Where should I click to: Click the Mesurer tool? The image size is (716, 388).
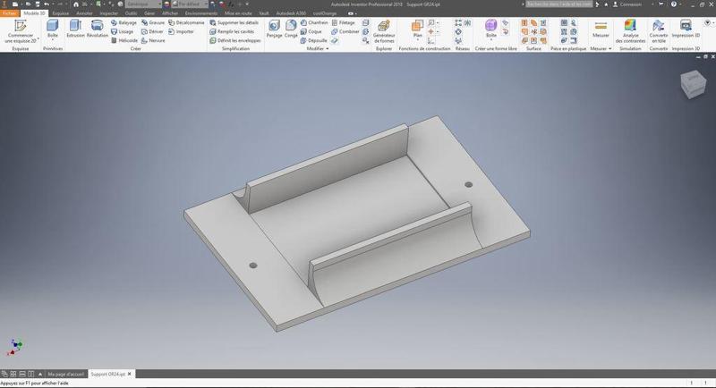point(601,29)
